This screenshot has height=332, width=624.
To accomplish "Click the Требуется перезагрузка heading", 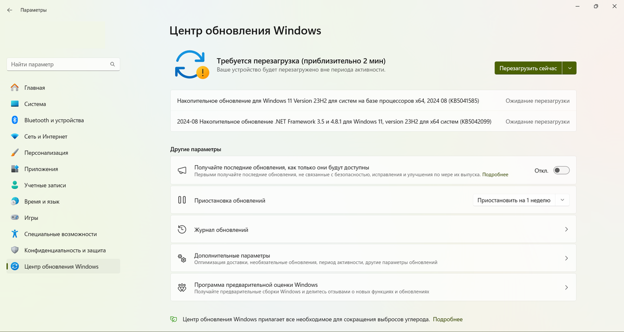I will tap(301, 60).
